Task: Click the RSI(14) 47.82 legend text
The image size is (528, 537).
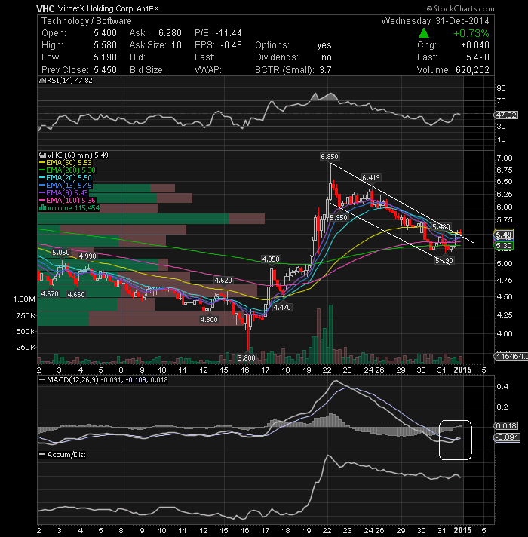Action: 69,81
